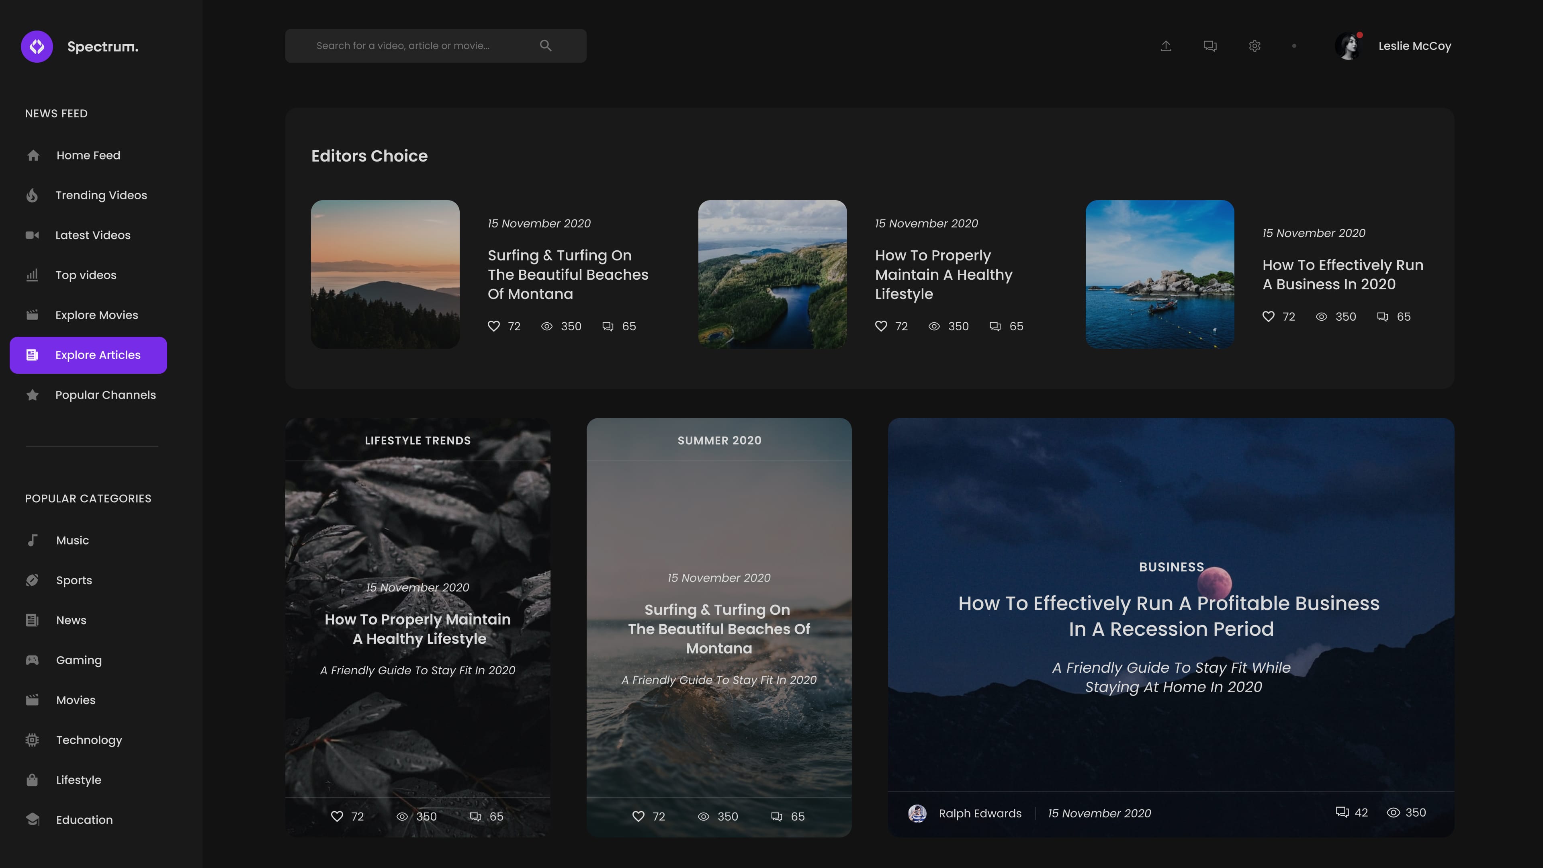Focus the video, article or movie search field
The width and height of the screenshot is (1543, 868).
click(436, 45)
